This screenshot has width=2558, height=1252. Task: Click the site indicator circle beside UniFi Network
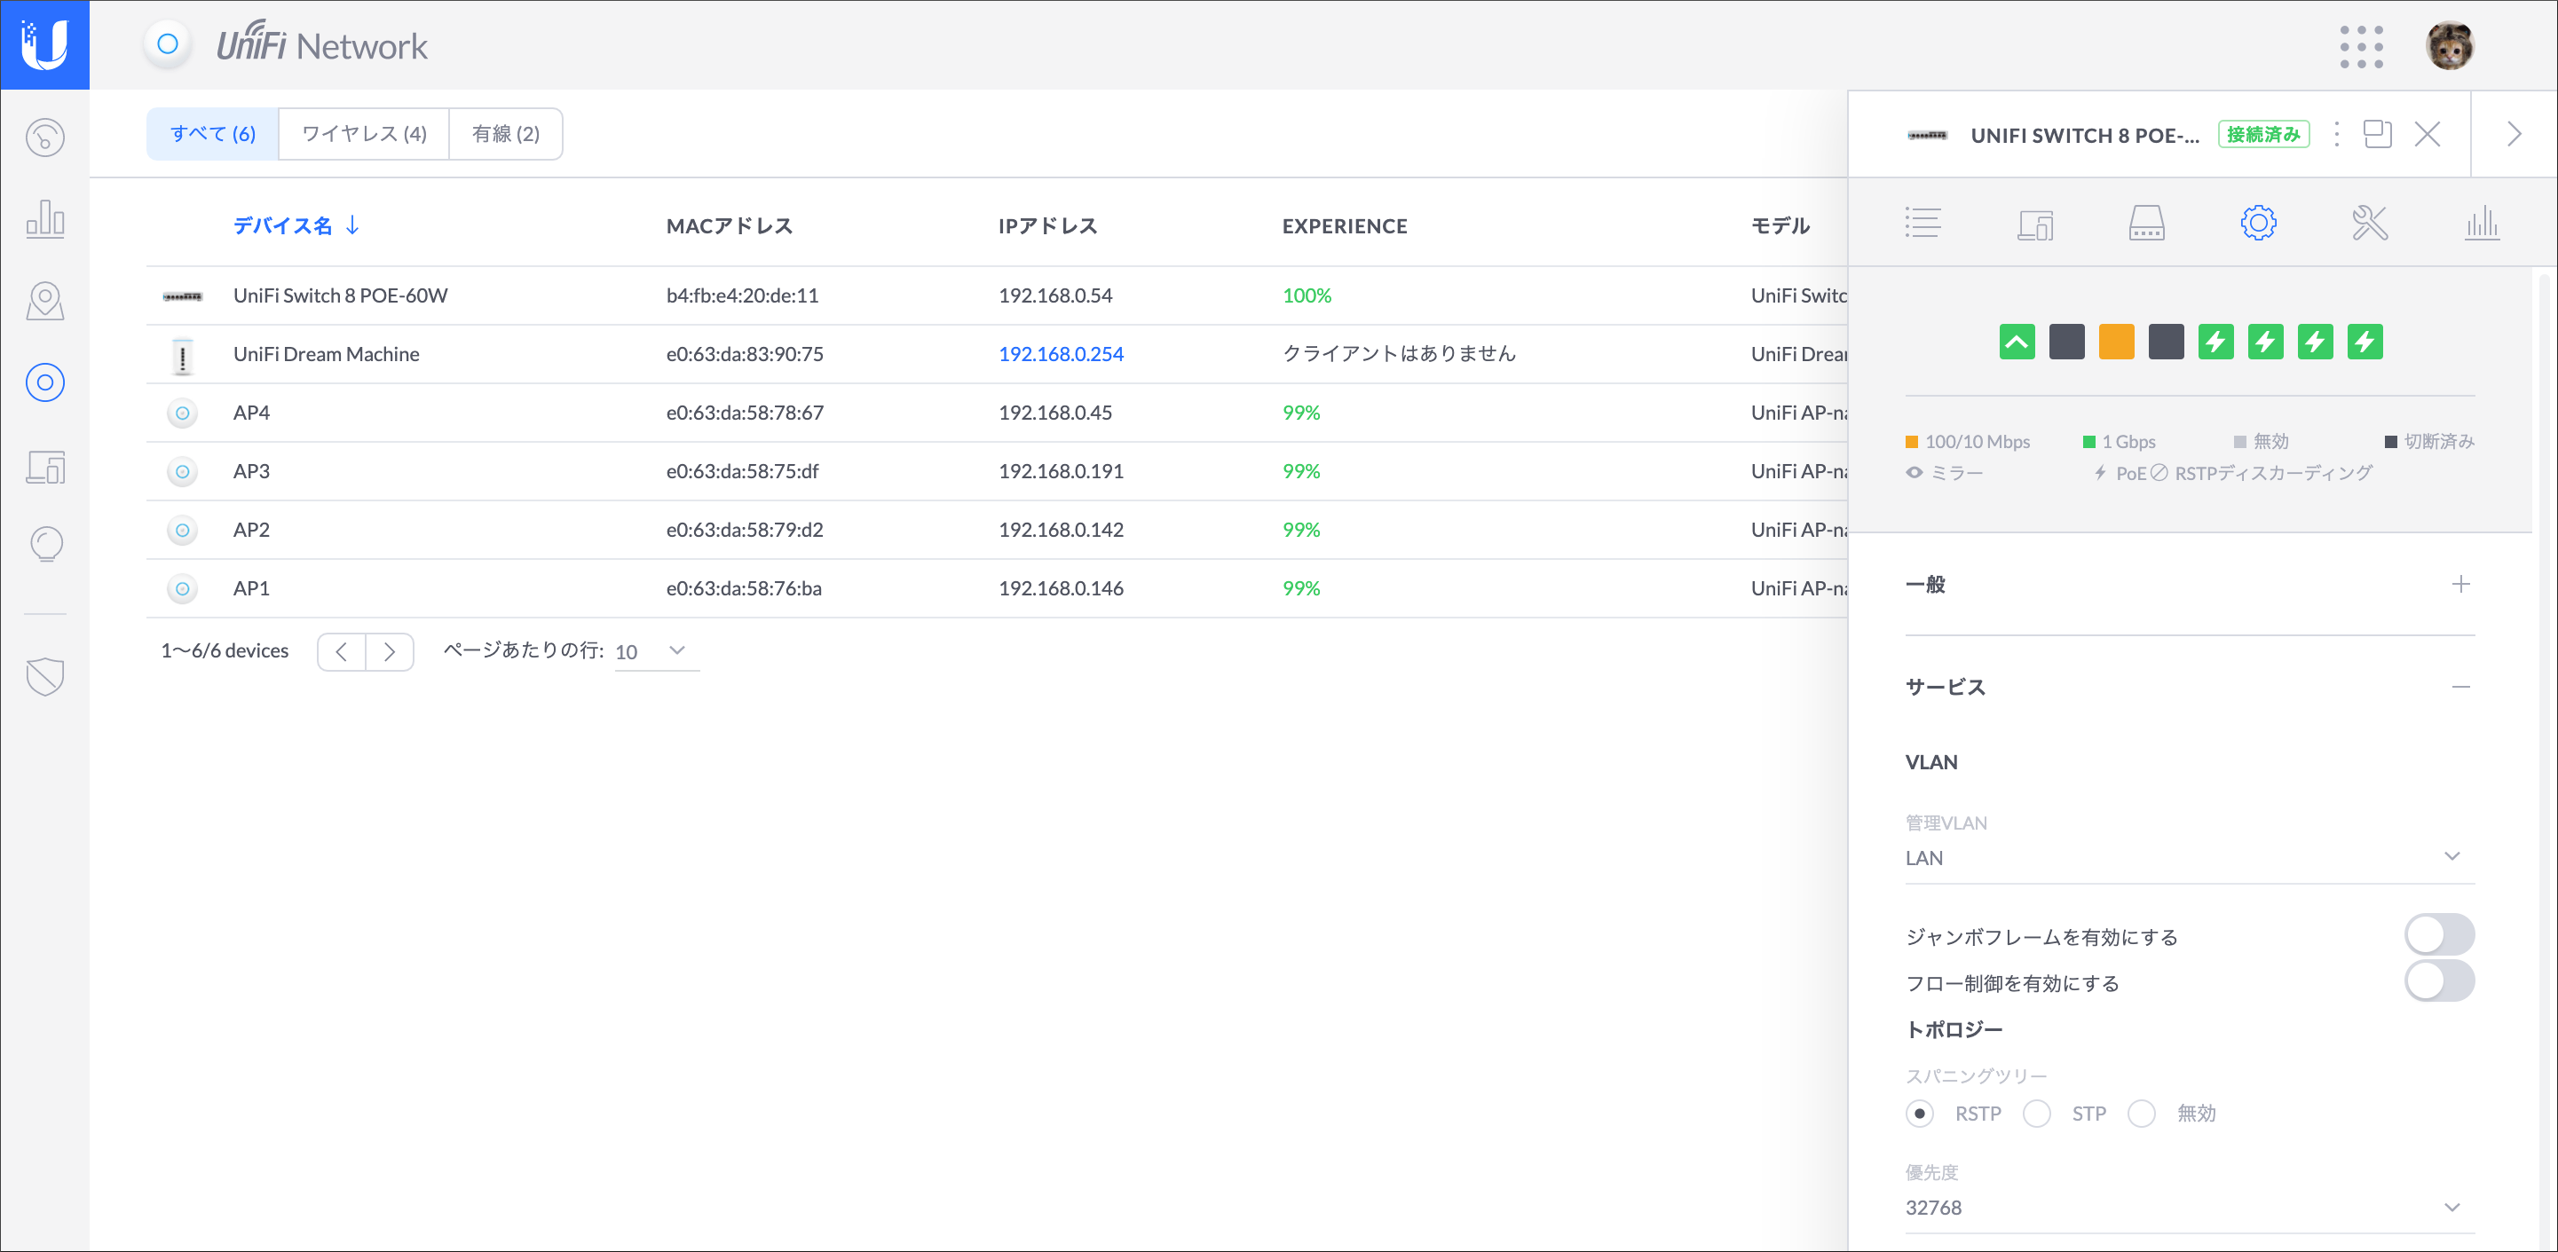(x=168, y=44)
